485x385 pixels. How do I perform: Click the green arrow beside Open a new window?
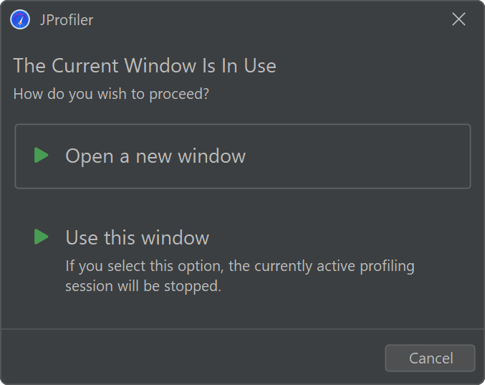point(42,155)
